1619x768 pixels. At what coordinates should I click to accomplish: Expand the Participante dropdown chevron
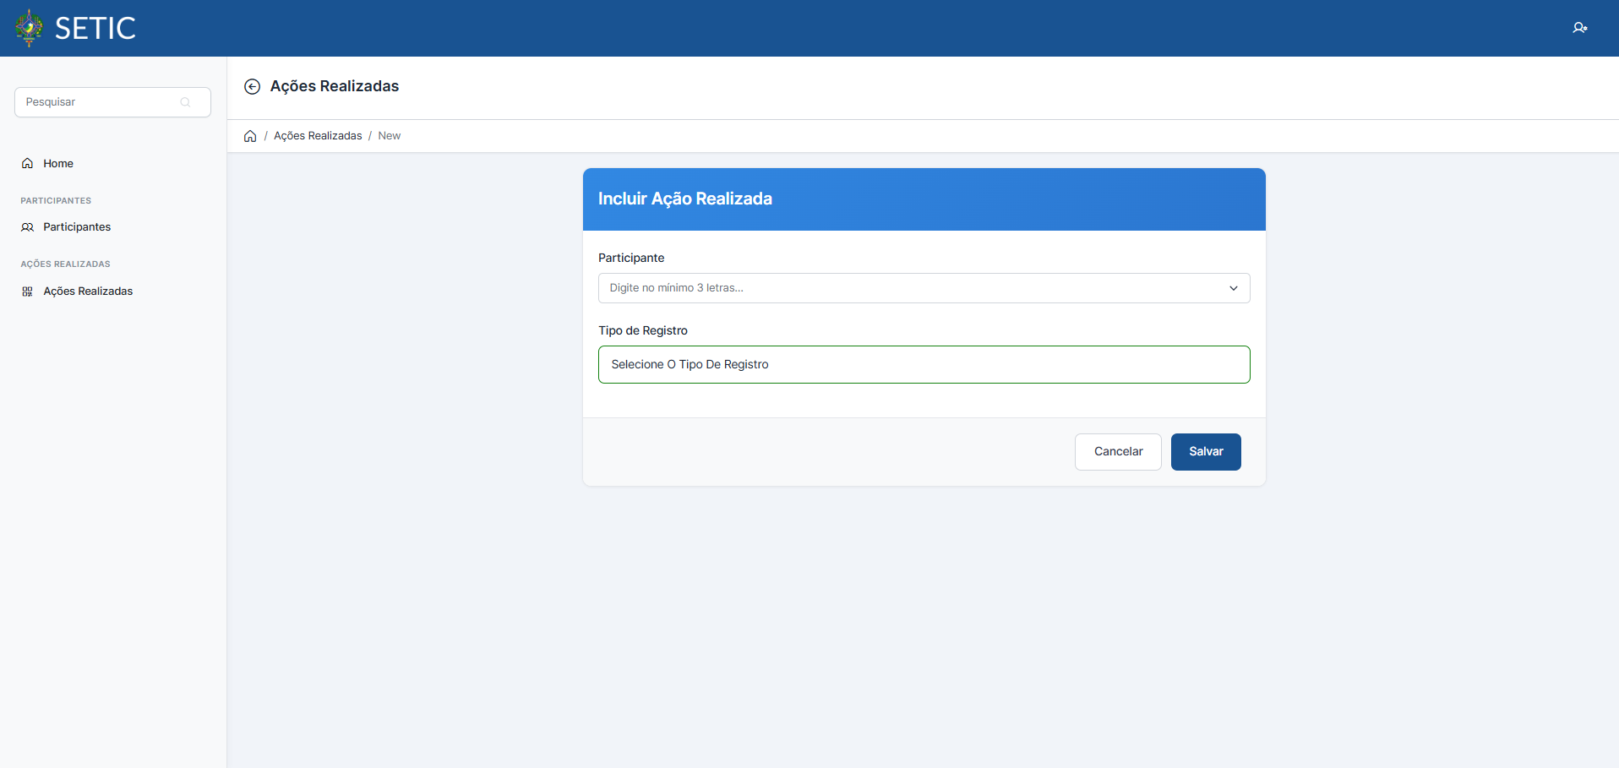[1233, 288]
